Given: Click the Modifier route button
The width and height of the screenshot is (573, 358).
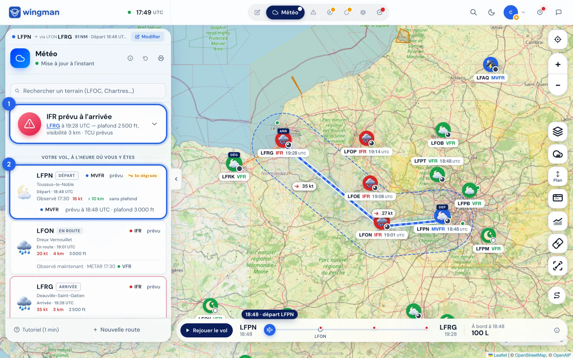Looking at the screenshot, I should point(148,37).
